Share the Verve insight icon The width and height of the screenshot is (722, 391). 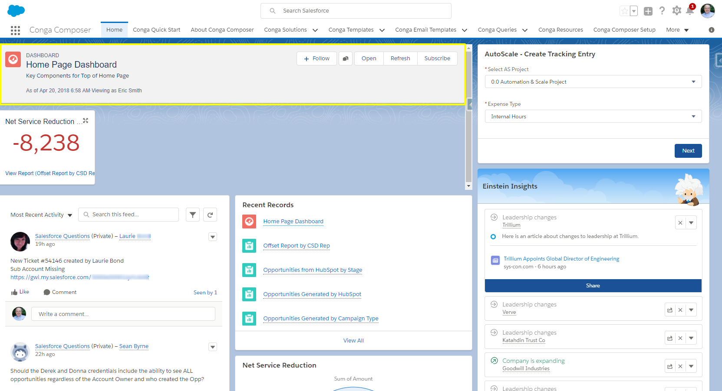pyautogui.click(x=670, y=310)
